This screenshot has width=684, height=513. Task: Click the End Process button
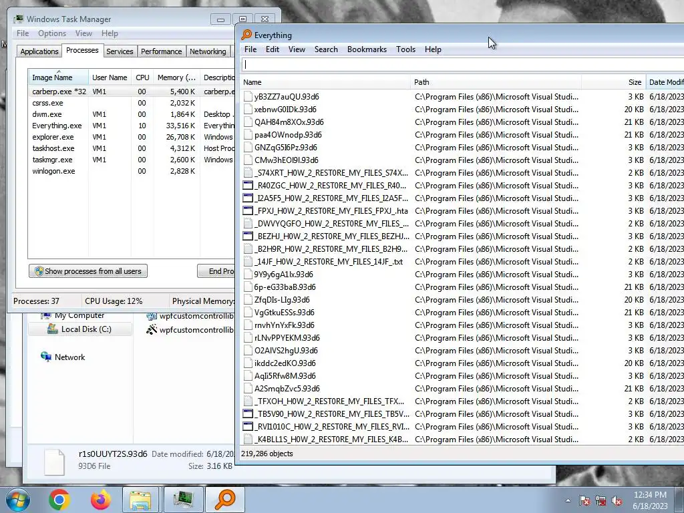[216, 271]
